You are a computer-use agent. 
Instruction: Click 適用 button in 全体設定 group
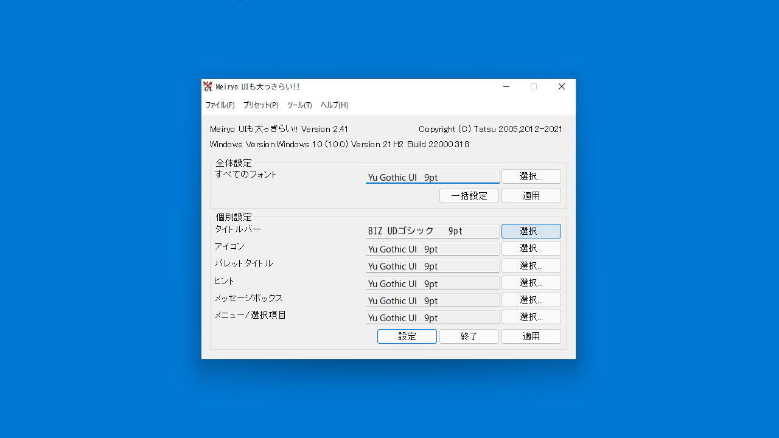click(531, 196)
